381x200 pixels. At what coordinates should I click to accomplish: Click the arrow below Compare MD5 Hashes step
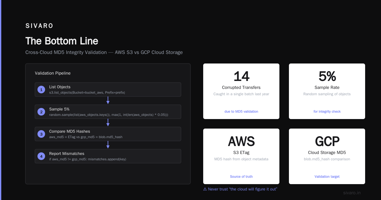pos(108,145)
